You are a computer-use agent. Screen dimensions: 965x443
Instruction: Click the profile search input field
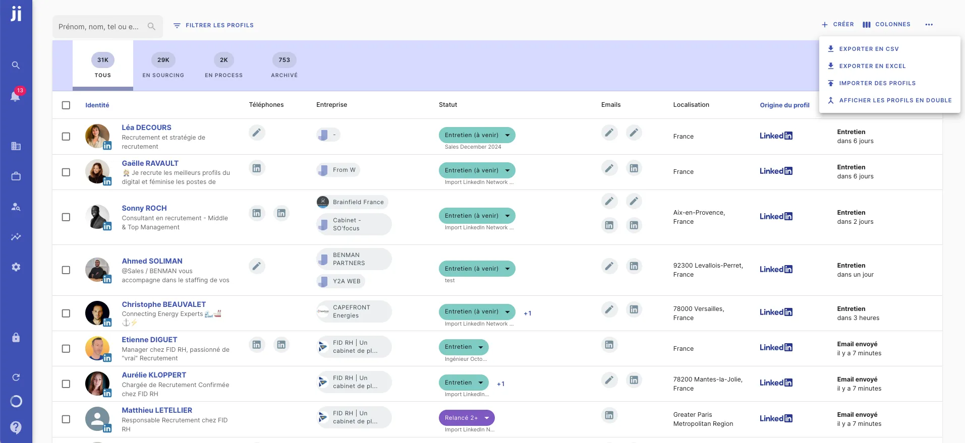point(101,27)
